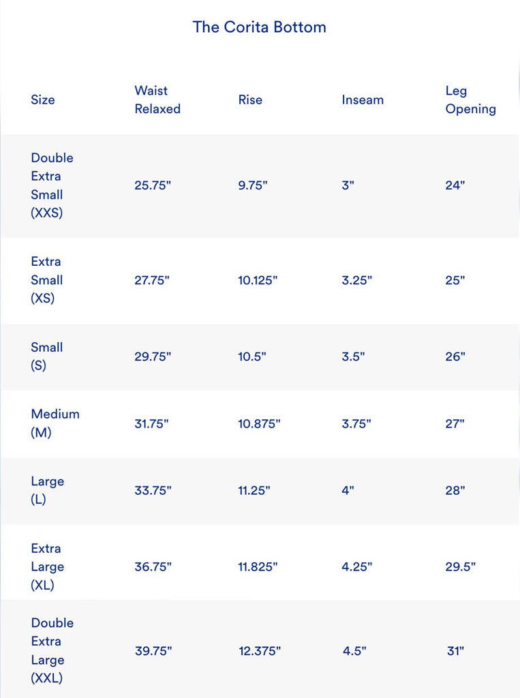
Task: Click the 25.75" waist value for XXS
Action: click(152, 185)
